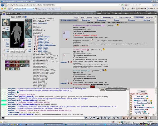Click the Live Search box
The height and width of the screenshot is (126, 158).
(141, 5)
